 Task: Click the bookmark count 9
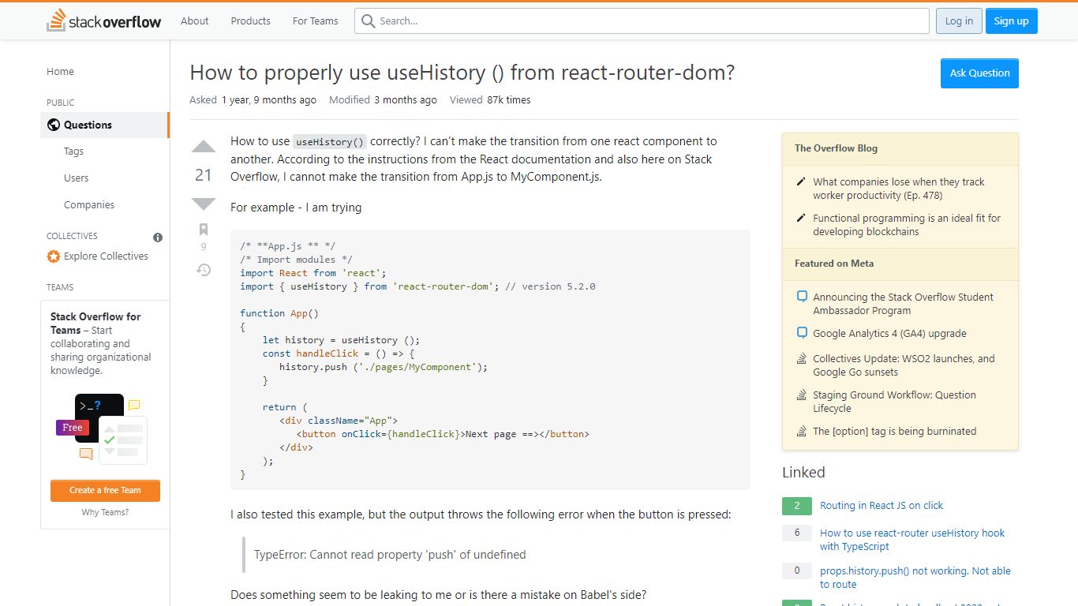tap(204, 247)
